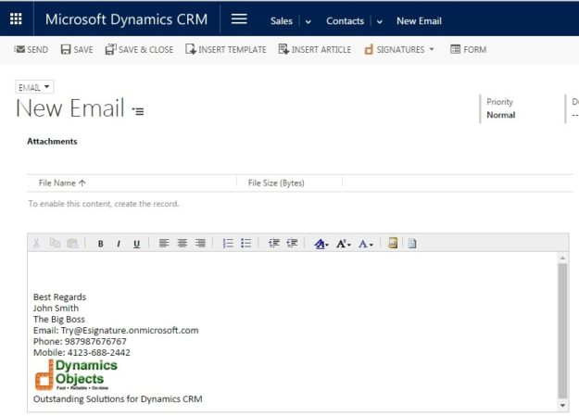Click the text 'John Smith'

[x=56, y=309]
